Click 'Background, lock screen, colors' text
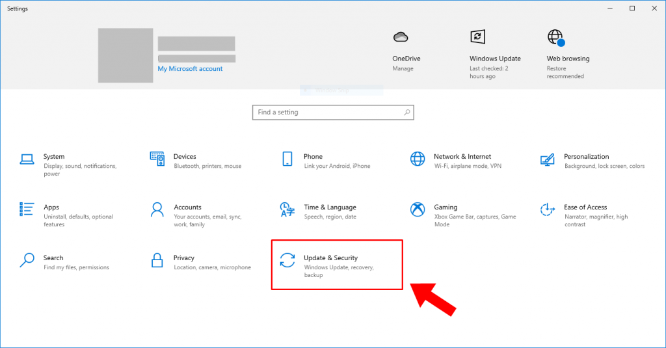The width and height of the screenshot is (666, 348). point(604,166)
